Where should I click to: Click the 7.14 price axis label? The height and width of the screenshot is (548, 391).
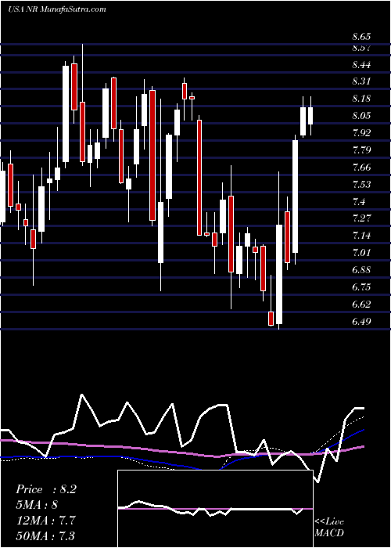pos(361,236)
